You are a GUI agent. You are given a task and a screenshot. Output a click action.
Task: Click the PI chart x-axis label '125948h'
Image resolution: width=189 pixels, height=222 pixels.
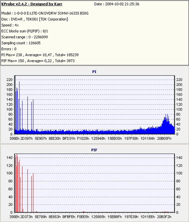coord(98,138)
